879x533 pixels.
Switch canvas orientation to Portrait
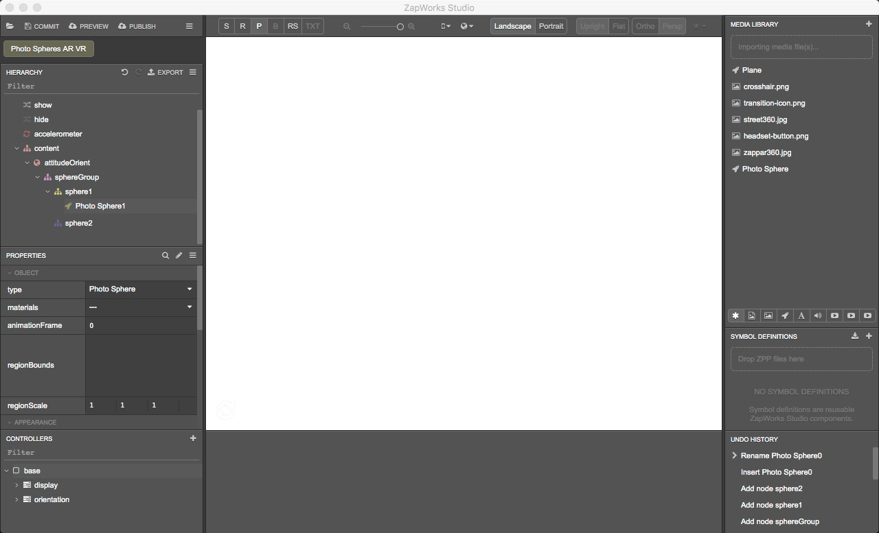(551, 26)
